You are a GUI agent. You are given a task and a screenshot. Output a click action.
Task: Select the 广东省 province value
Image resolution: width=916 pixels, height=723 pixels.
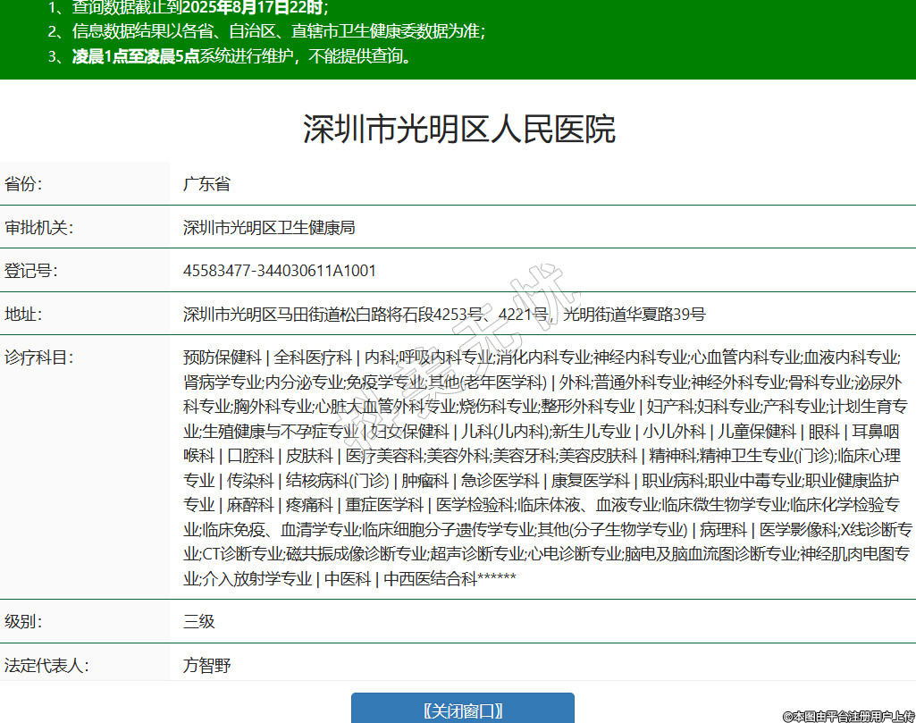pos(206,185)
